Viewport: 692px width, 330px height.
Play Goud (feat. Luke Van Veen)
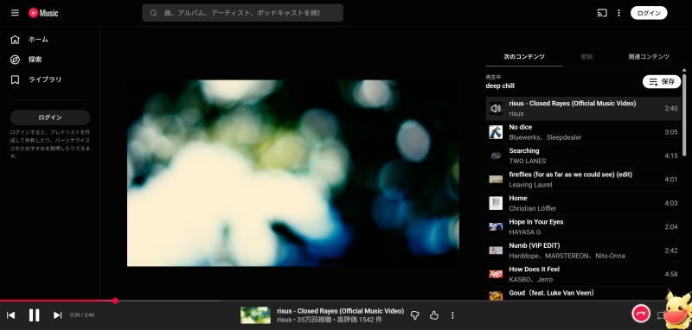(x=583, y=294)
